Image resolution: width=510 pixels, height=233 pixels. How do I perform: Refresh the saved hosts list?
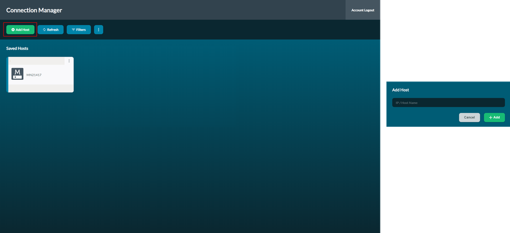click(50, 30)
